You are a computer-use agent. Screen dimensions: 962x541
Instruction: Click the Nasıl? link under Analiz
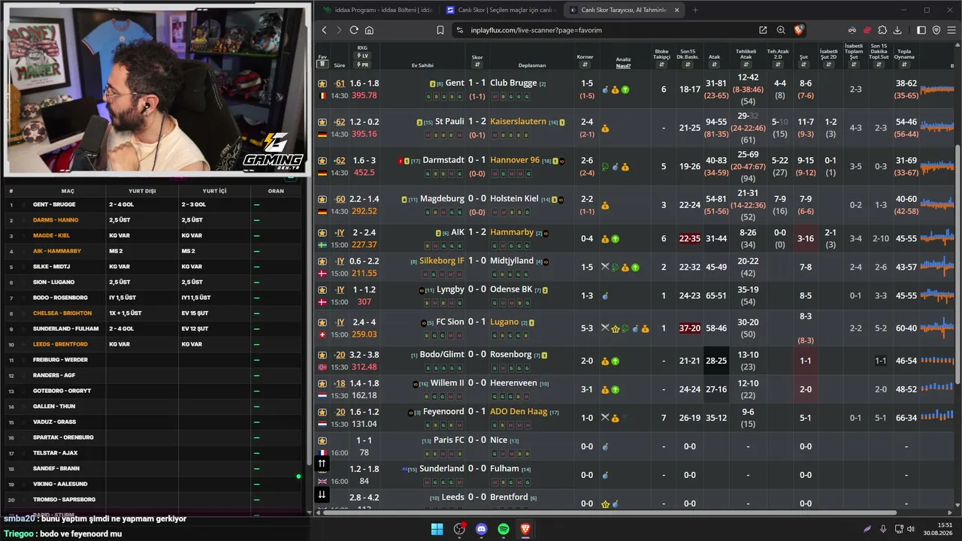pyautogui.click(x=623, y=65)
